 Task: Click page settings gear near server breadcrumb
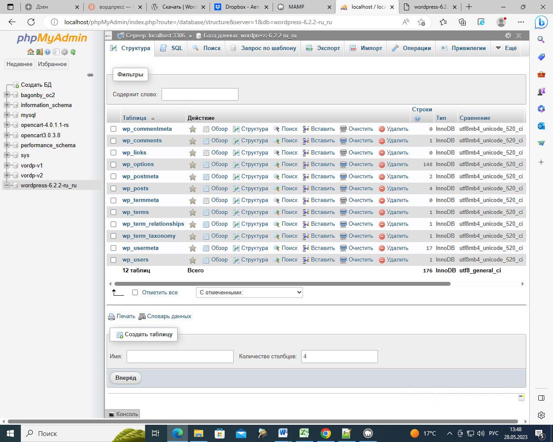[508, 36]
